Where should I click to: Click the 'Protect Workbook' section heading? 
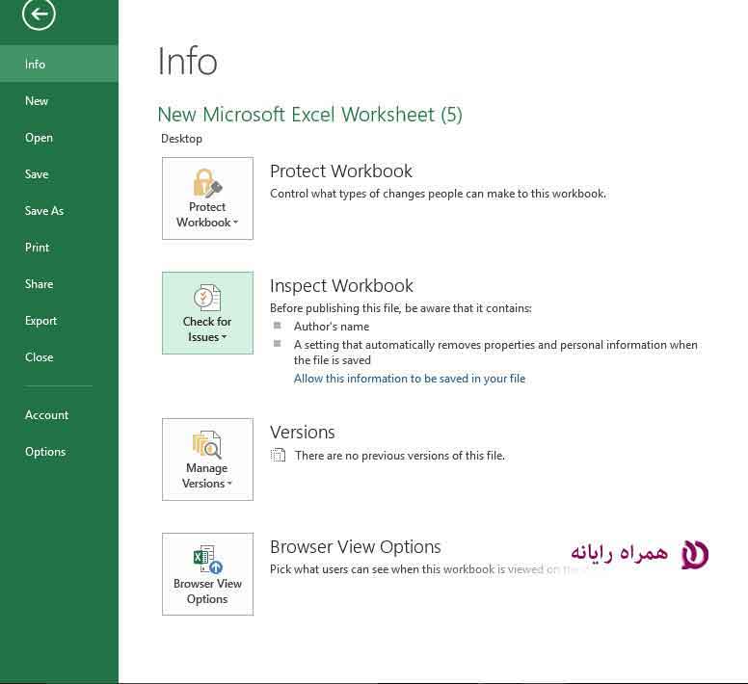coord(341,171)
